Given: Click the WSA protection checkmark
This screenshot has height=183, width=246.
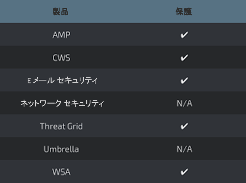Looking at the screenshot, I should click(184, 172).
